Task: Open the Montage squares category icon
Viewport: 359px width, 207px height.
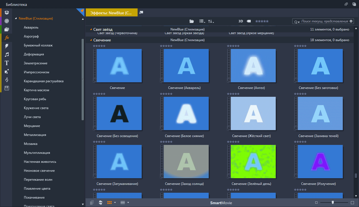Action: (7, 71)
